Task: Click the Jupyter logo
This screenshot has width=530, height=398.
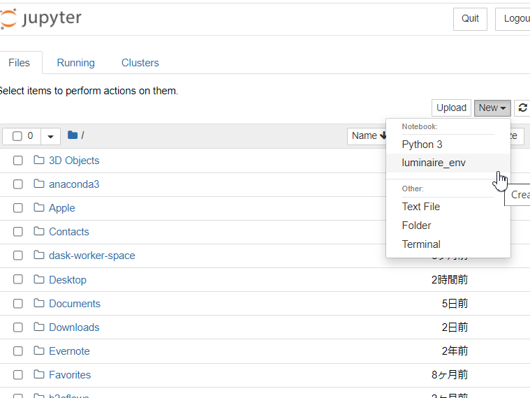Action: pos(41,18)
